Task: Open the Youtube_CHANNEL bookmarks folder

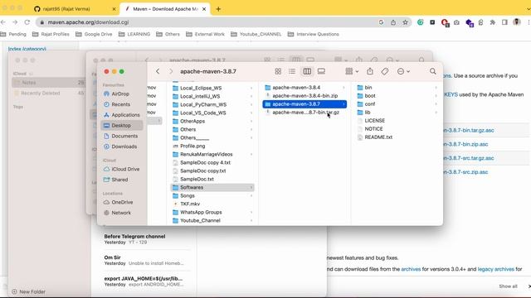Action: pos(256,34)
